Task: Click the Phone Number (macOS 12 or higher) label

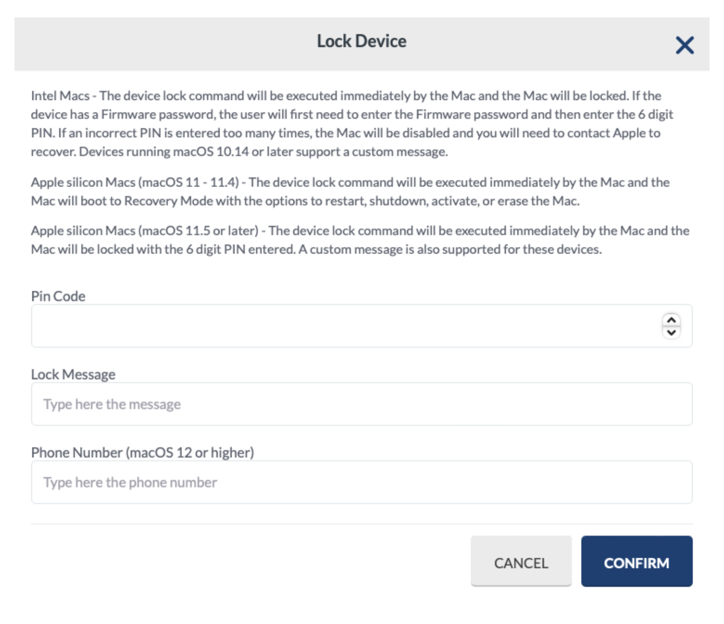Action: coord(142,453)
